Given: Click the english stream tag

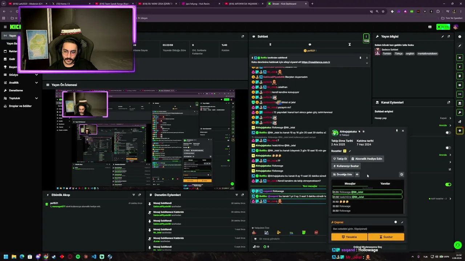Looking at the screenshot, I should (x=410, y=54).
